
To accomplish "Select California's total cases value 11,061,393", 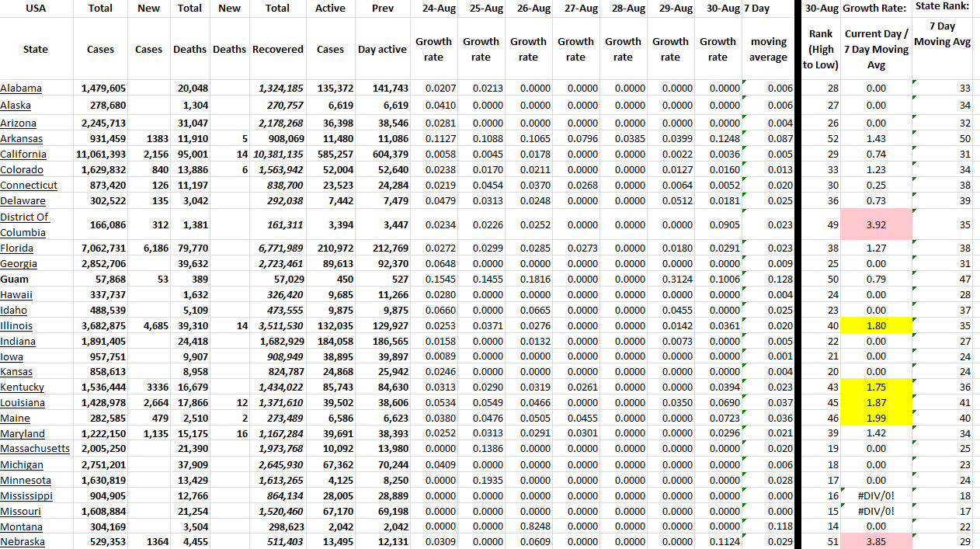I will (x=100, y=155).
